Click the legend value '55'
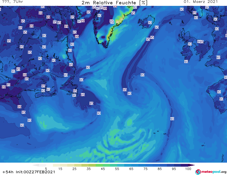Viewport: 227px width, 175px height. (117, 169)
